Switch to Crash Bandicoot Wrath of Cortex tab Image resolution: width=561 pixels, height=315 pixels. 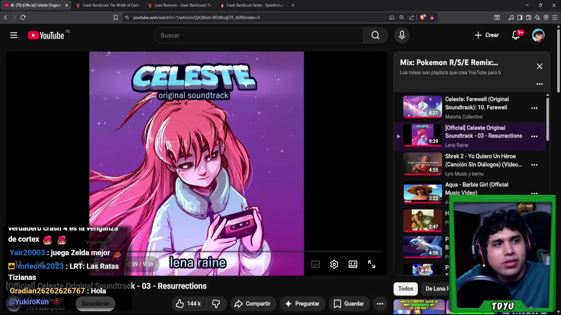click(108, 5)
